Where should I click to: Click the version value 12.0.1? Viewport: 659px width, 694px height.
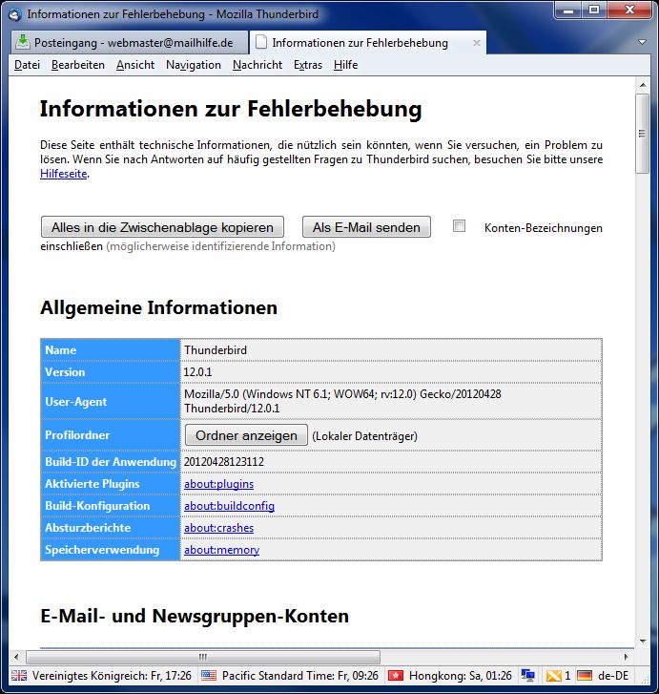click(x=197, y=371)
